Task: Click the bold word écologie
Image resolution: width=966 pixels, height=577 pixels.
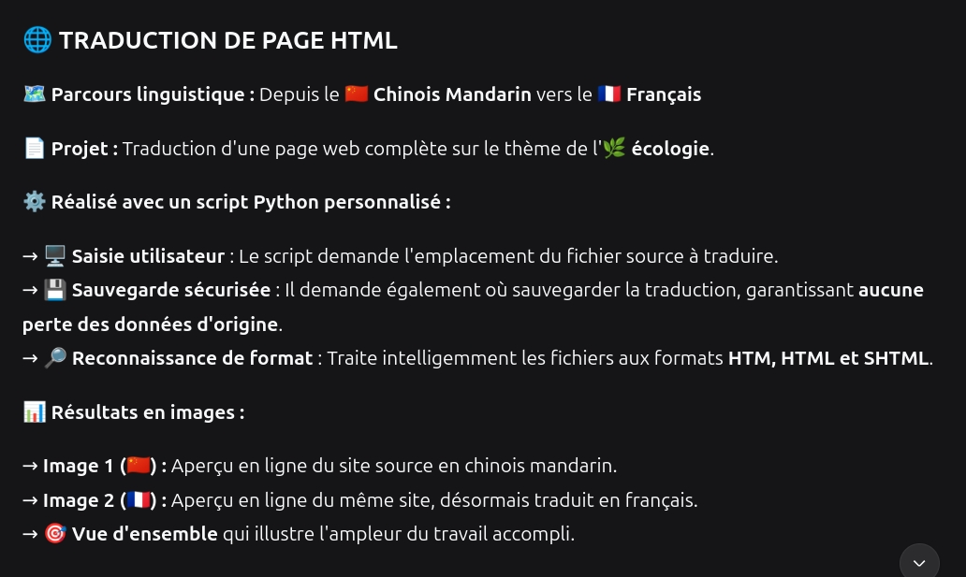Action: tap(670, 149)
